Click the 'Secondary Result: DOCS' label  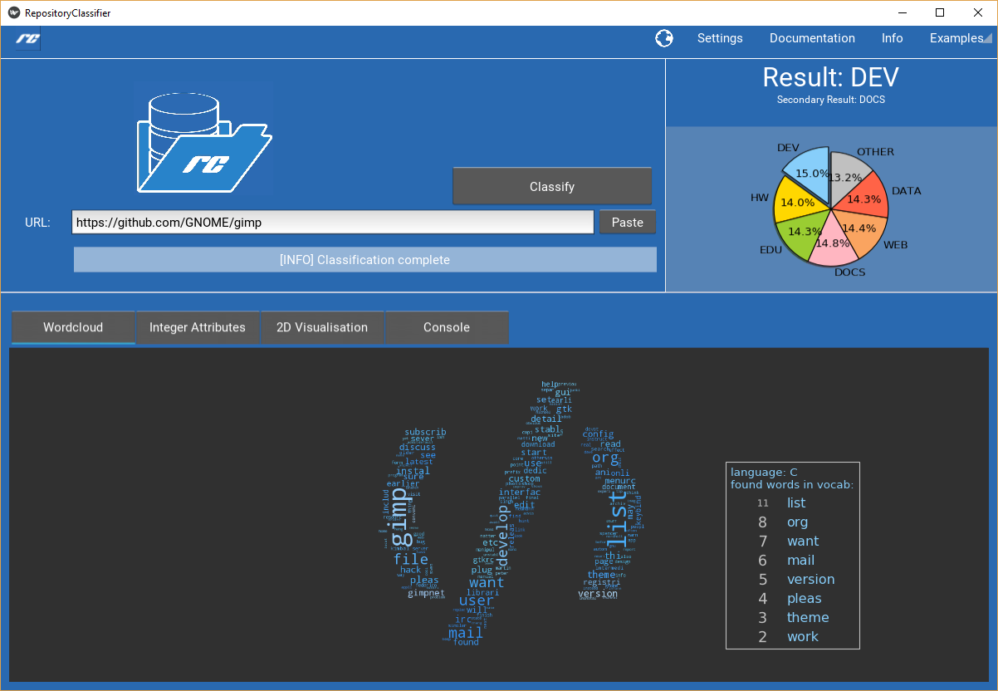(x=831, y=100)
